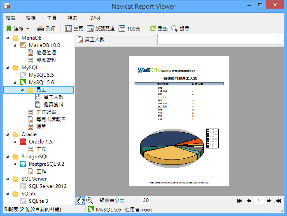Switch to the 員工人數 report tab
The image size is (287, 216).
[x=91, y=40]
